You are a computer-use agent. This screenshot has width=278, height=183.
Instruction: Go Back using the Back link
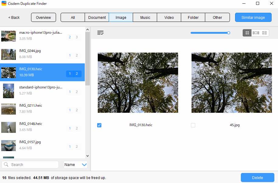coord(13,17)
